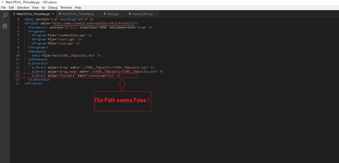Open the Terminal menu
This screenshot has height=163, width=339.
pyautogui.click(x=66, y=8)
